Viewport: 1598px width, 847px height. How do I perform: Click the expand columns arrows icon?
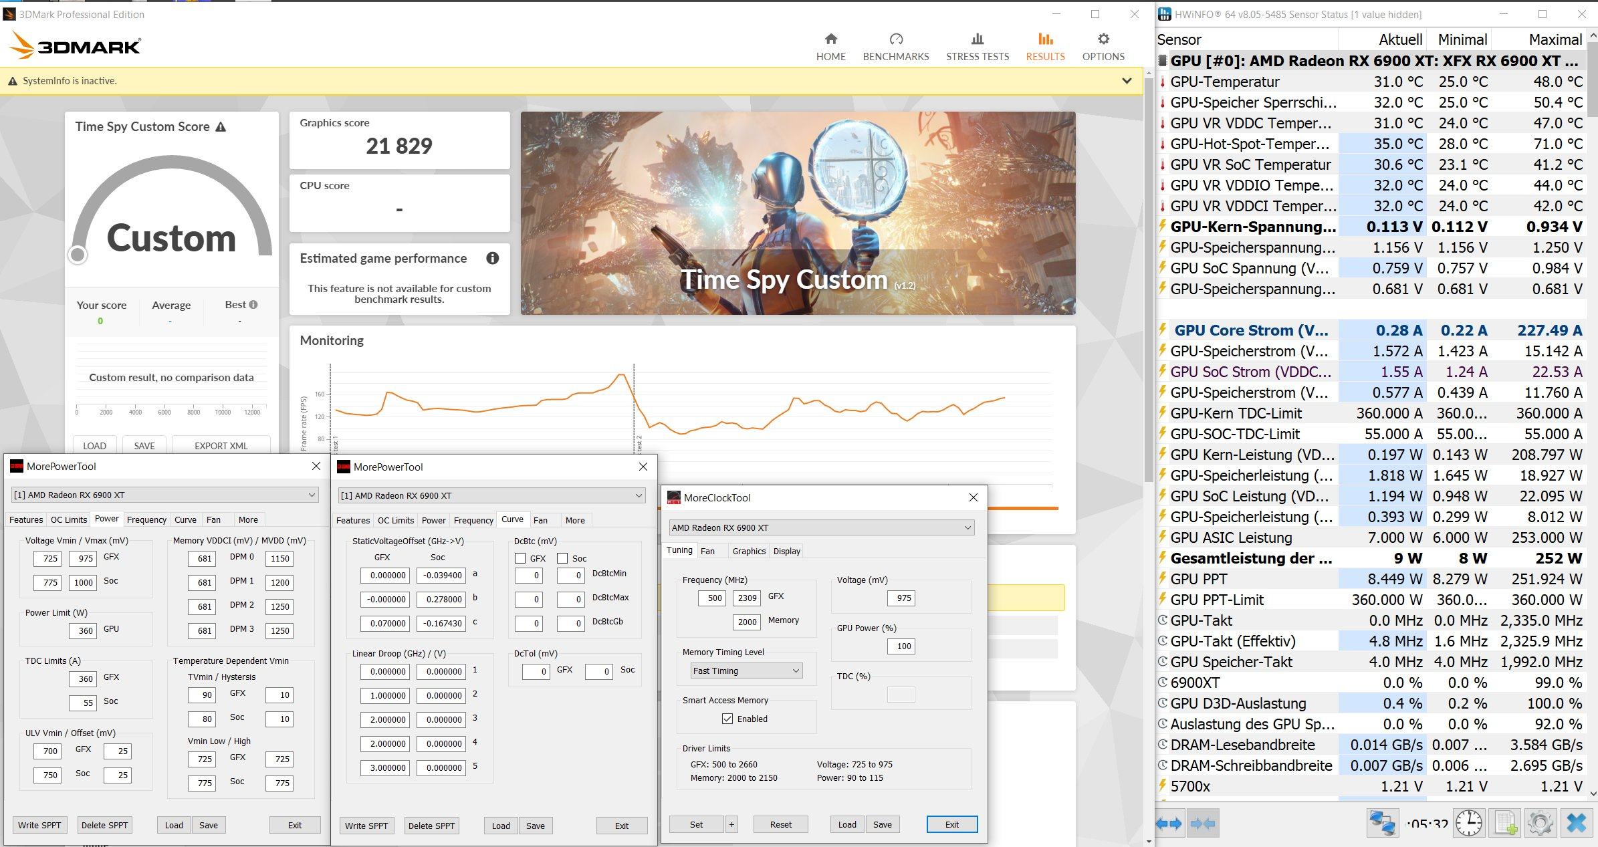[1169, 824]
